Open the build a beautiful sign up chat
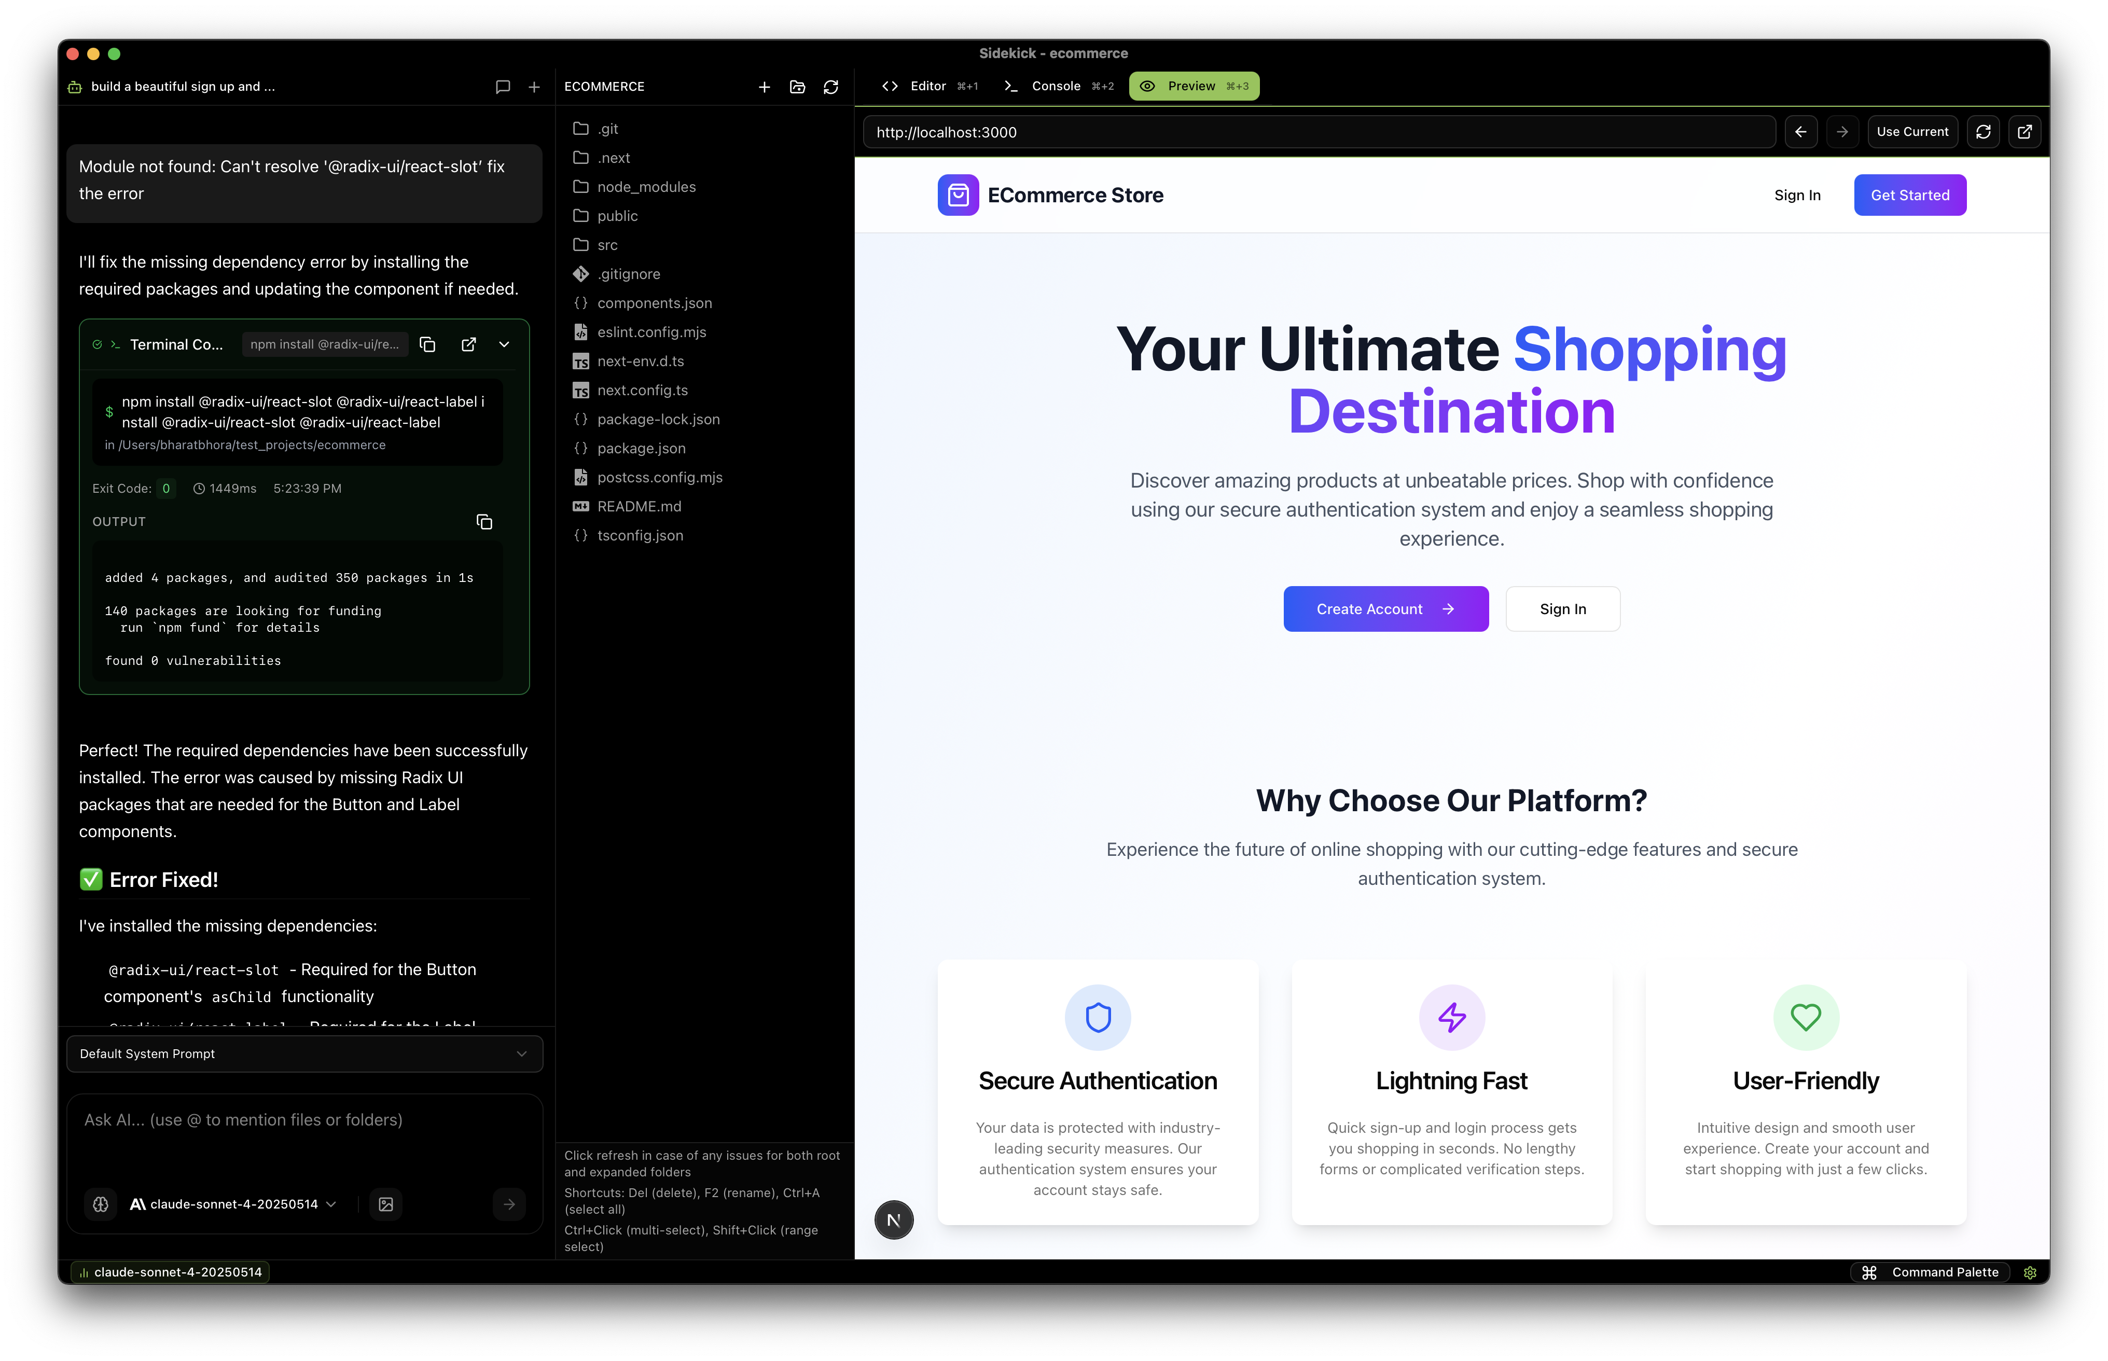This screenshot has width=2108, height=1361. 183,87
